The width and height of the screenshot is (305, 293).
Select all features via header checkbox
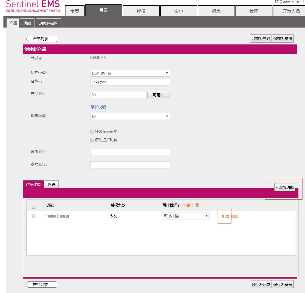tap(34, 207)
